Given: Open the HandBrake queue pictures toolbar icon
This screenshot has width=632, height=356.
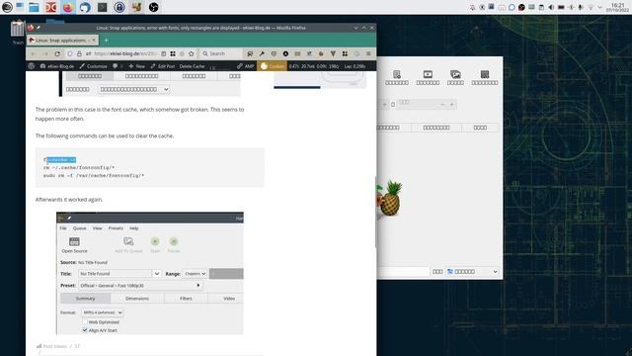Looking at the screenshot, I should point(455,77).
